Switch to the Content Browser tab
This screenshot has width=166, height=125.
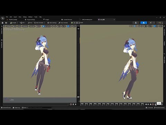pyautogui.click(x=67, y=19)
